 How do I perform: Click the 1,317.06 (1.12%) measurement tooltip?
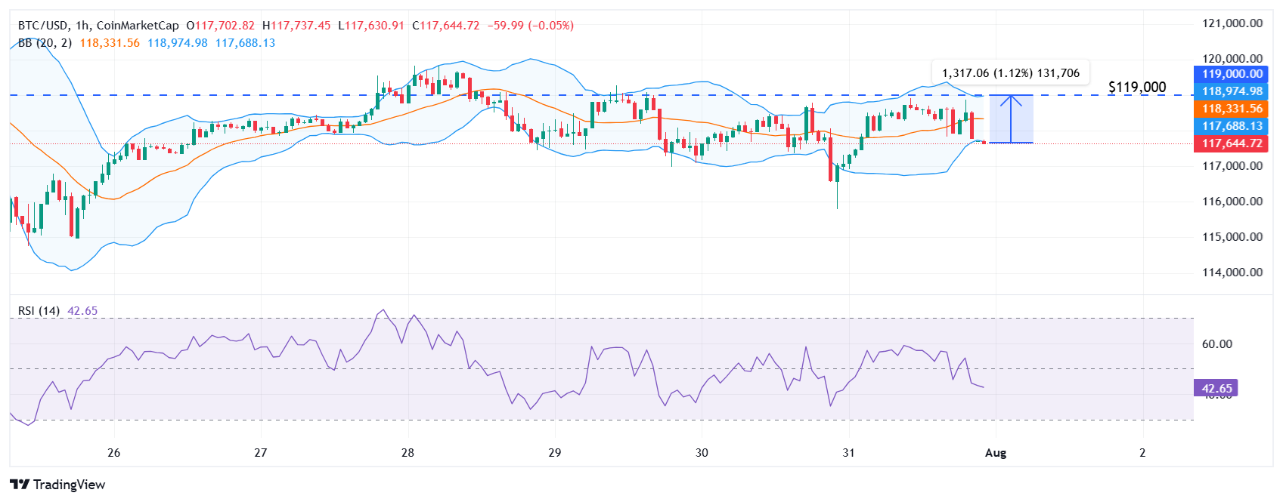(1010, 73)
